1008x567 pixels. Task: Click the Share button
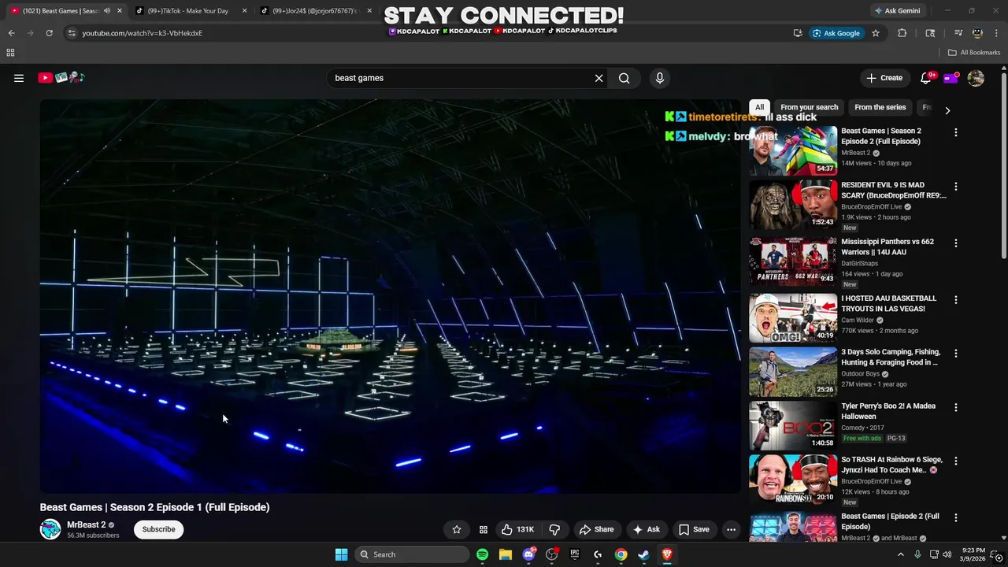point(596,529)
